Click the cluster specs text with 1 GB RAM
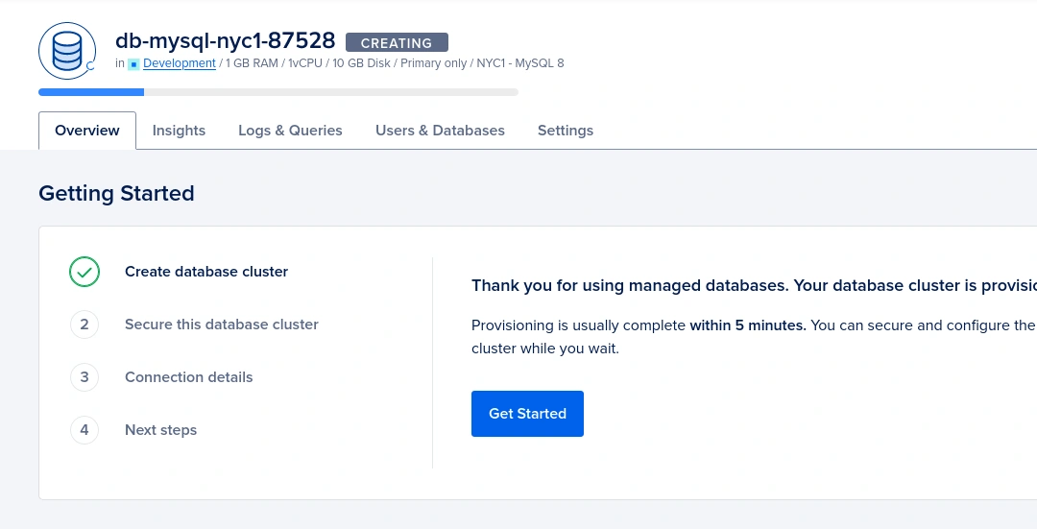 click(395, 63)
